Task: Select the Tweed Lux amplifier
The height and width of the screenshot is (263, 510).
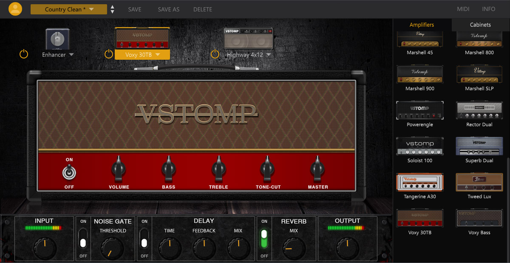Action: 479,182
